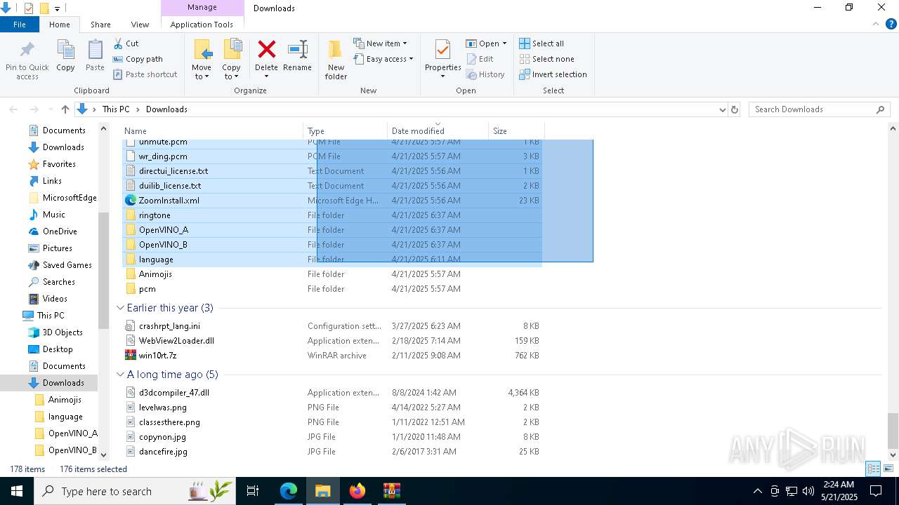Collapse the 'Earlier this year' group
899x505 pixels.
click(120, 308)
